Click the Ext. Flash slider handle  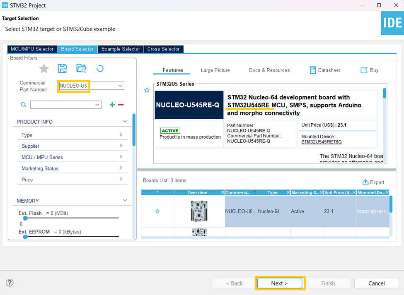(x=25, y=218)
